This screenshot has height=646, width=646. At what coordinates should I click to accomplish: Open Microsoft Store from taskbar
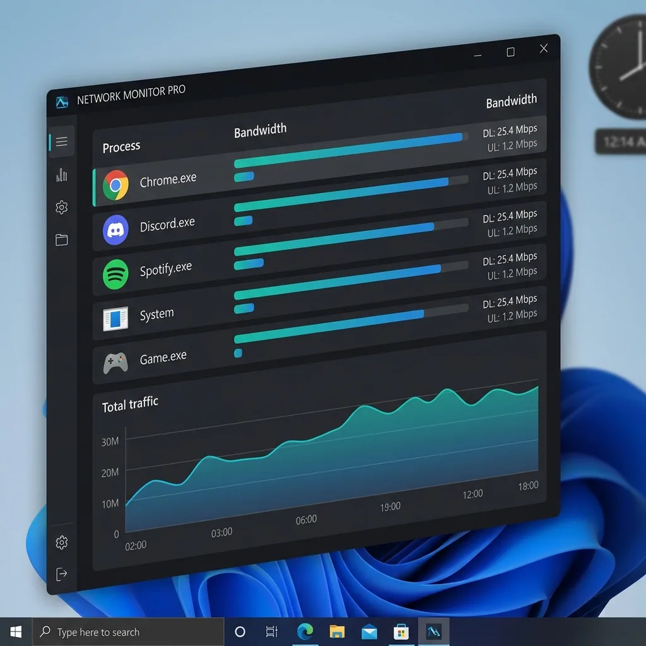coord(401,631)
